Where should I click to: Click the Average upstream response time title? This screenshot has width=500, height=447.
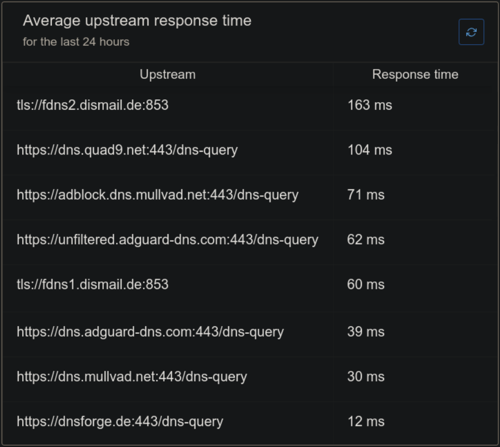tap(137, 21)
